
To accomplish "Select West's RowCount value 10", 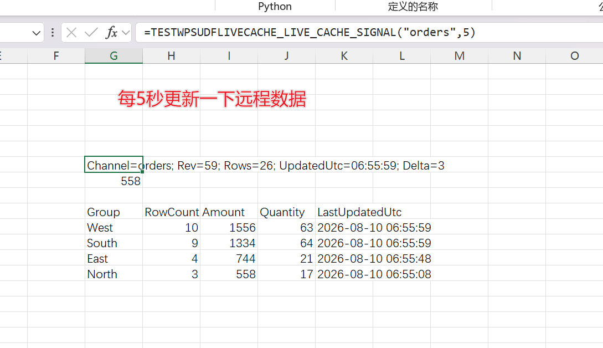I will click(171, 228).
